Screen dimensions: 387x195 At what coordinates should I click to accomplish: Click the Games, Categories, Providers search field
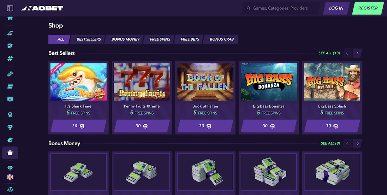[x=281, y=8]
